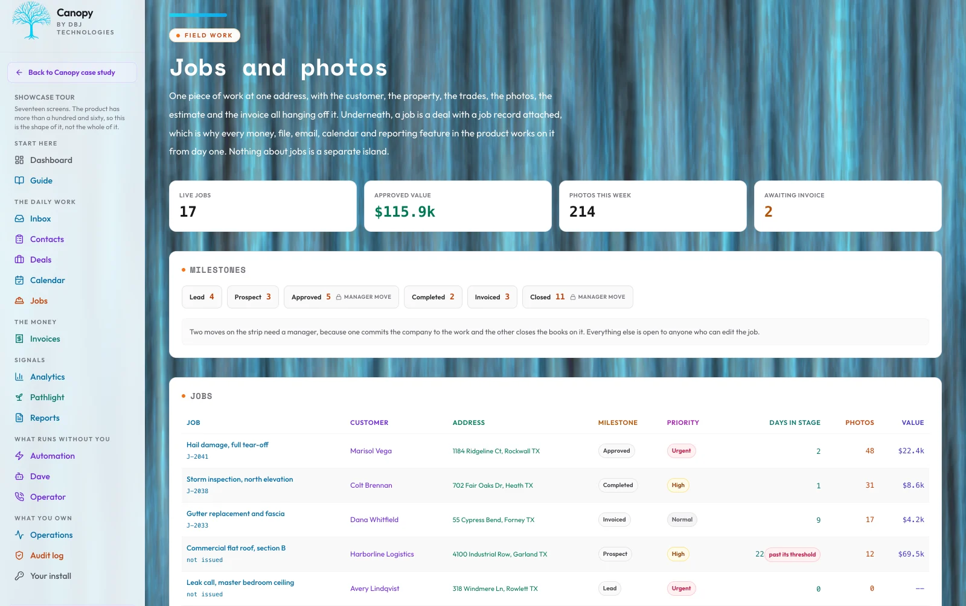Select the Completed 2 milestone chip
This screenshot has width=966, height=606.
tap(433, 297)
